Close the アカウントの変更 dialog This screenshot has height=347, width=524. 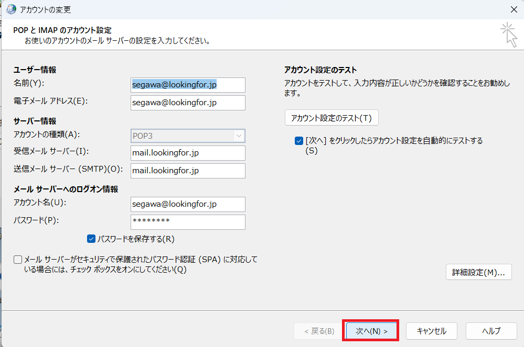coord(514,9)
